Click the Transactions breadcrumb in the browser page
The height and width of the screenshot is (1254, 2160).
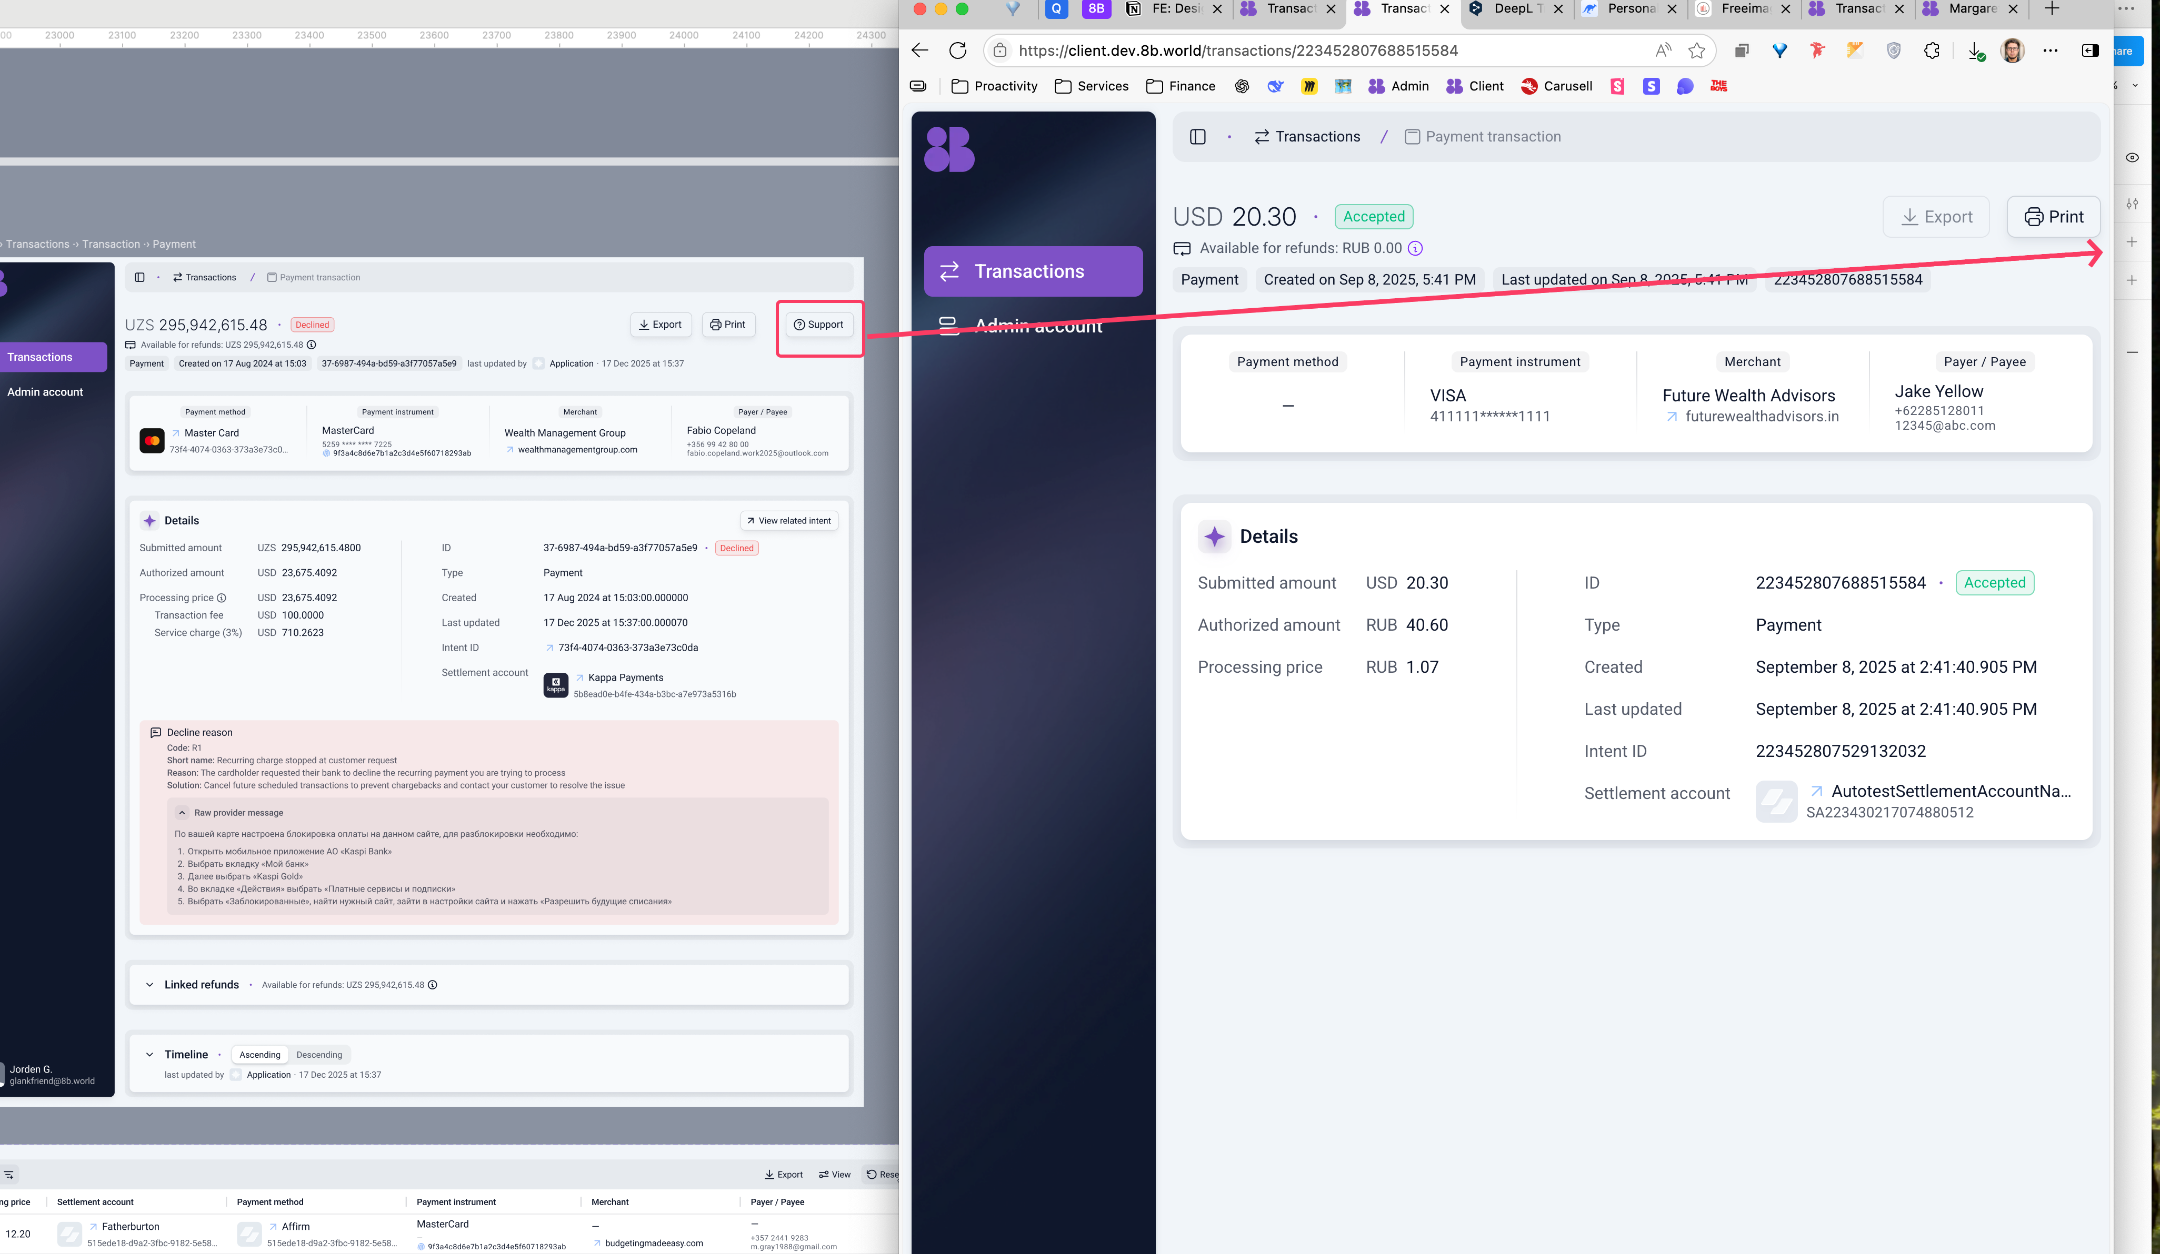coord(1306,137)
